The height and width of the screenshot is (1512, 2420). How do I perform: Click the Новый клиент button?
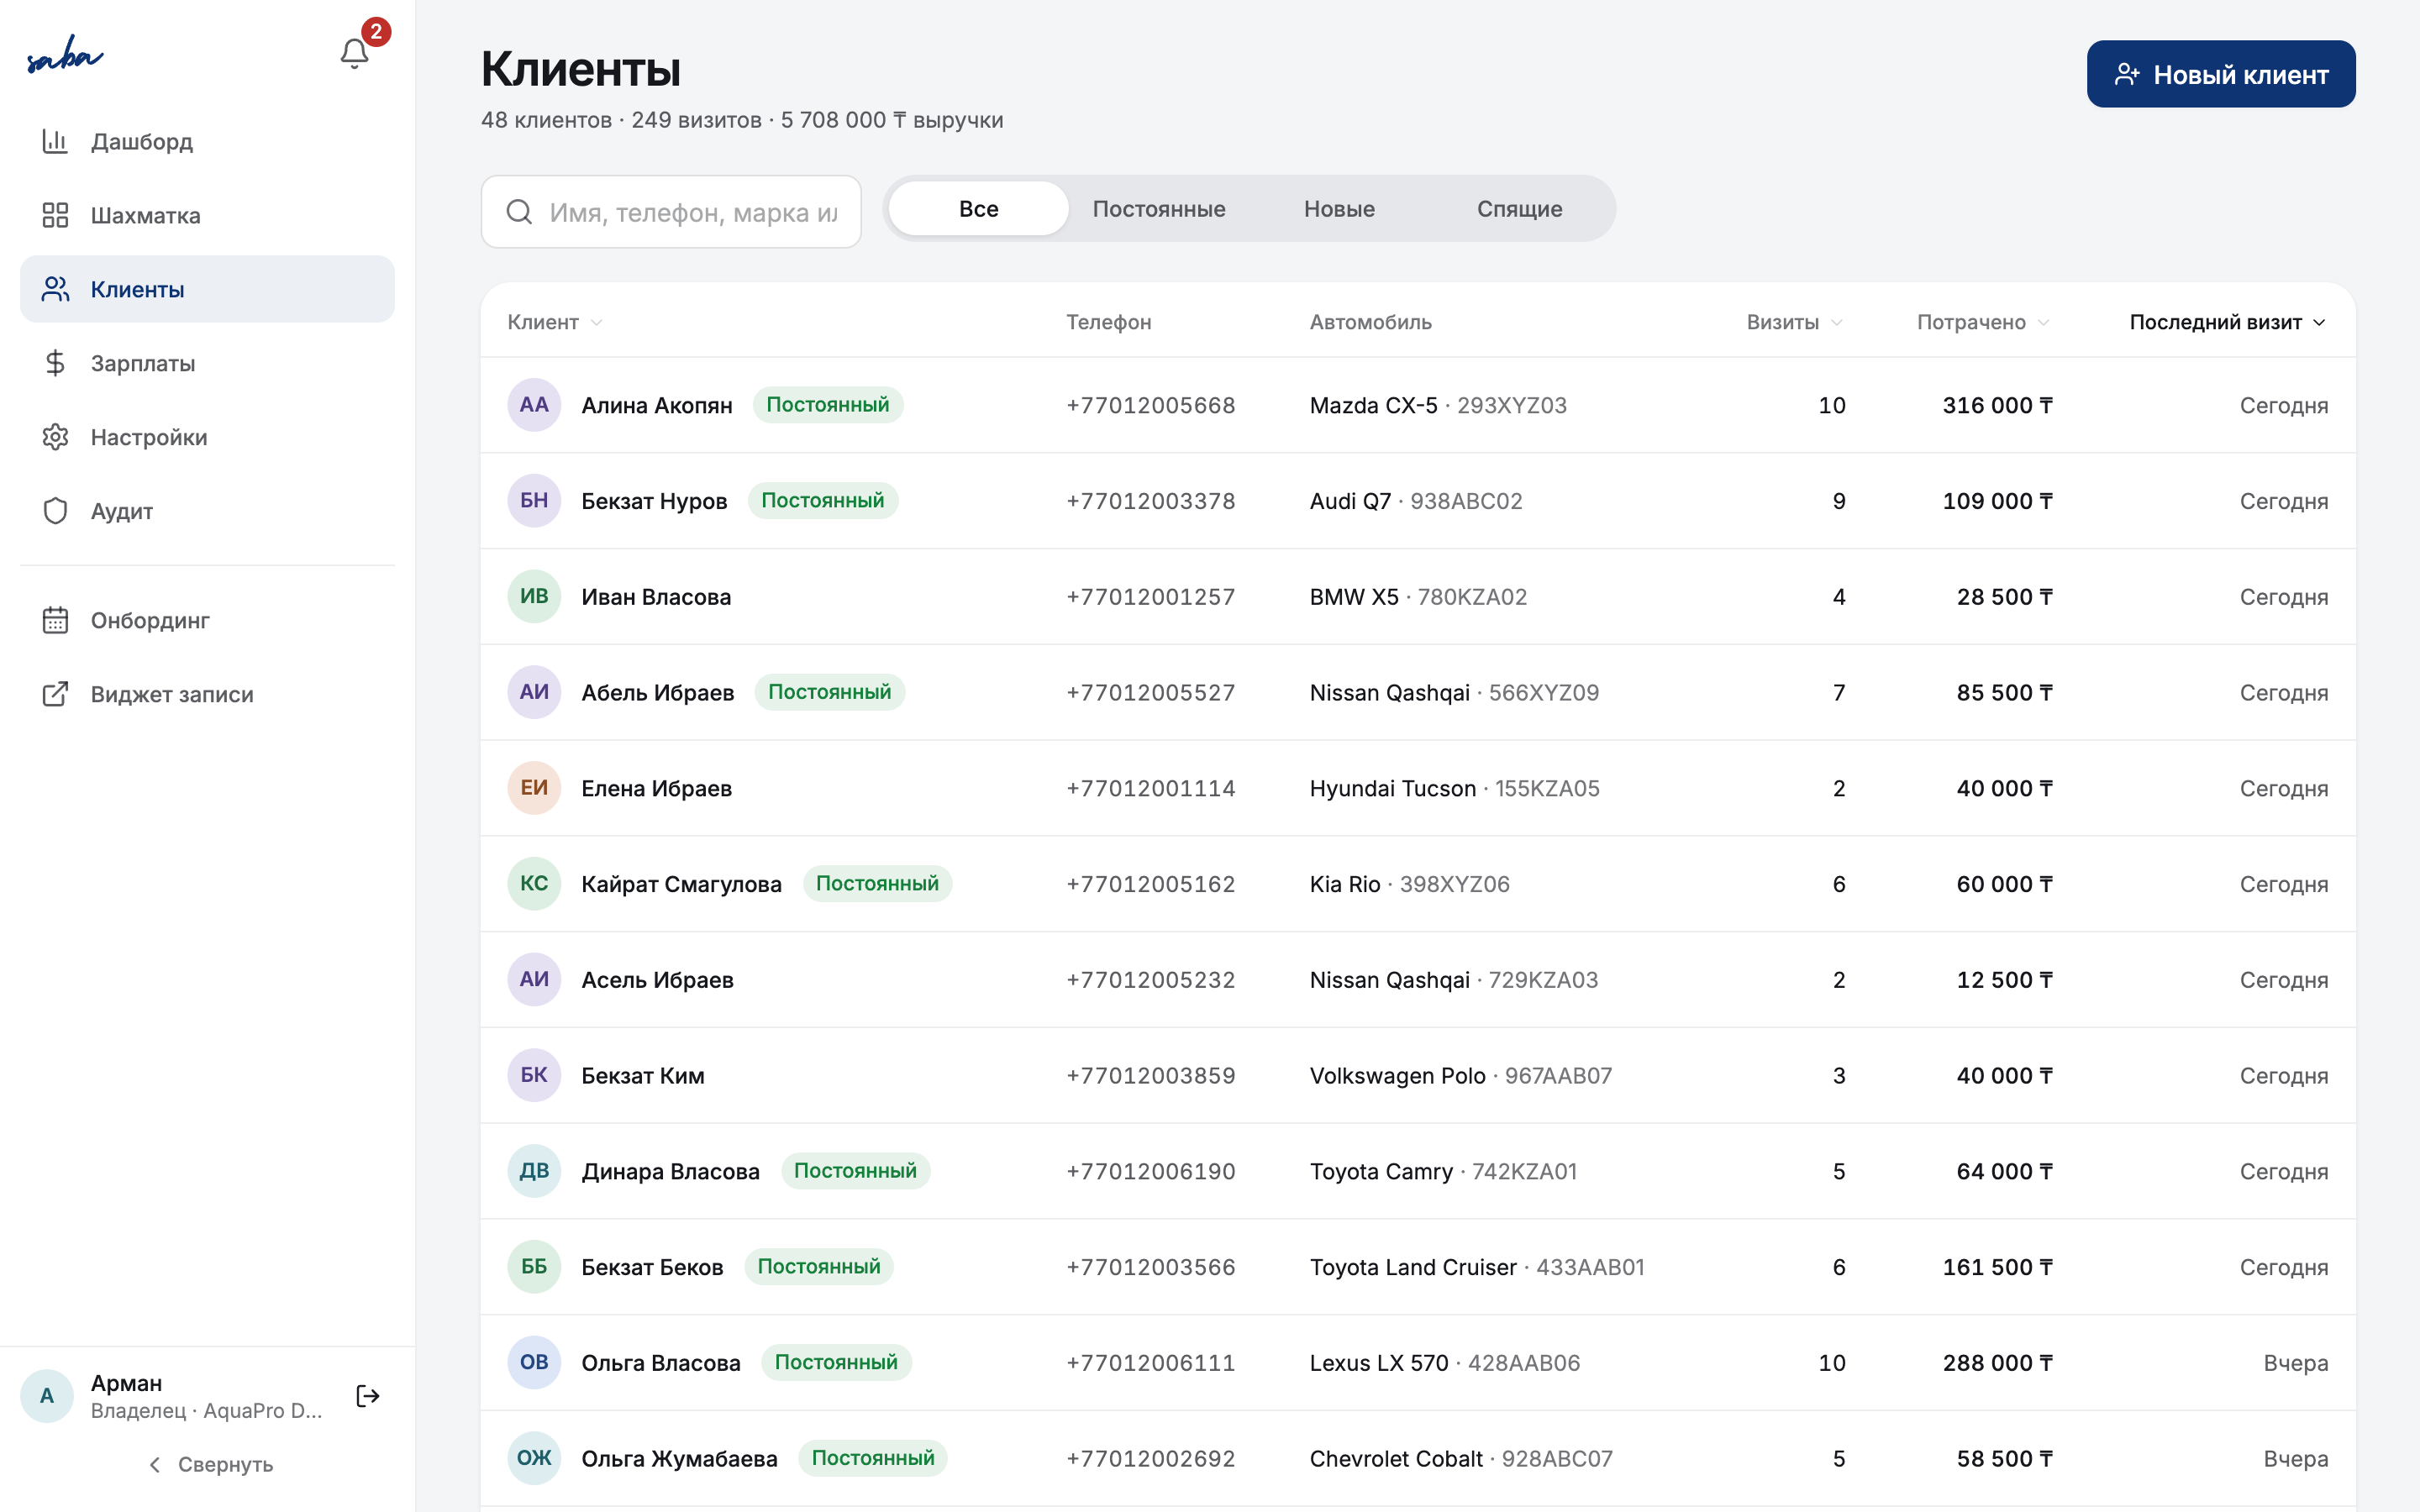(x=2221, y=74)
